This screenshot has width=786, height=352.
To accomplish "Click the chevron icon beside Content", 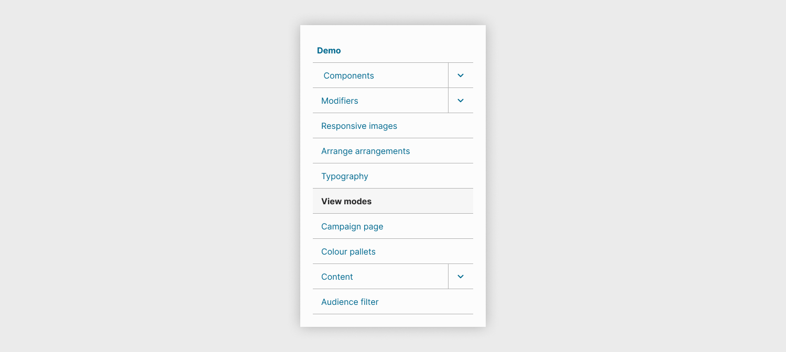I will 461,277.
